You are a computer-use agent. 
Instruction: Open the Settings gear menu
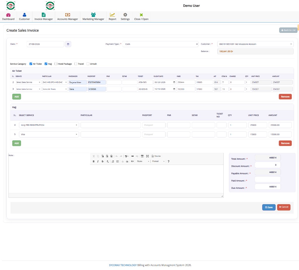(x=125, y=17)
